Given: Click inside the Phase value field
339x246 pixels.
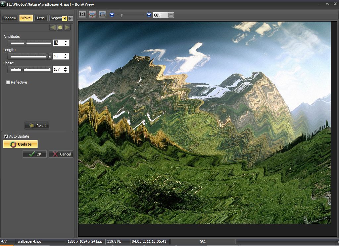Looking at the screenshot, I should point(58,70).
